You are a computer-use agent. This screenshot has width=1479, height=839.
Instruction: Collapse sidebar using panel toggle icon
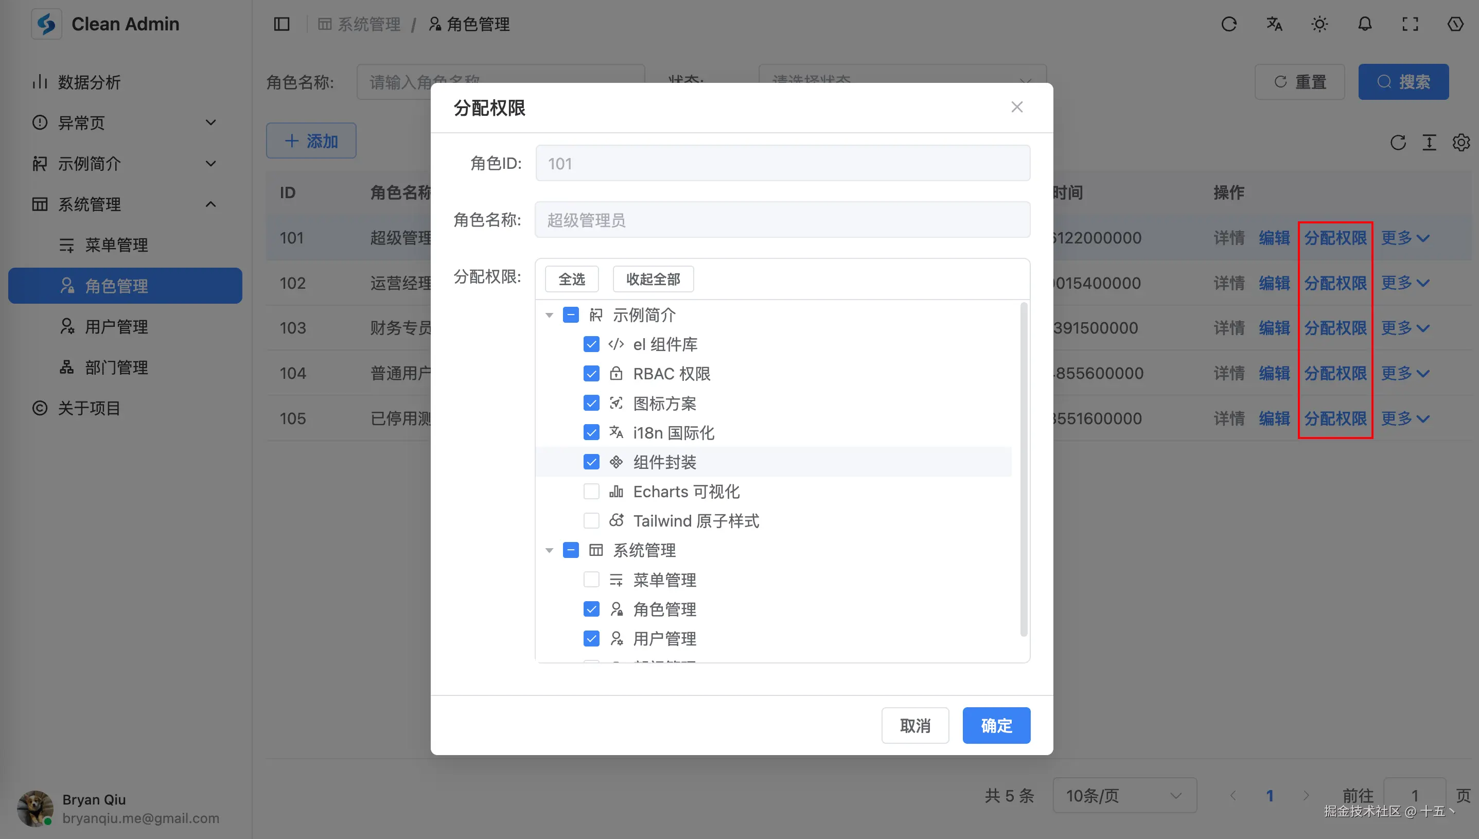coord(281,24)
